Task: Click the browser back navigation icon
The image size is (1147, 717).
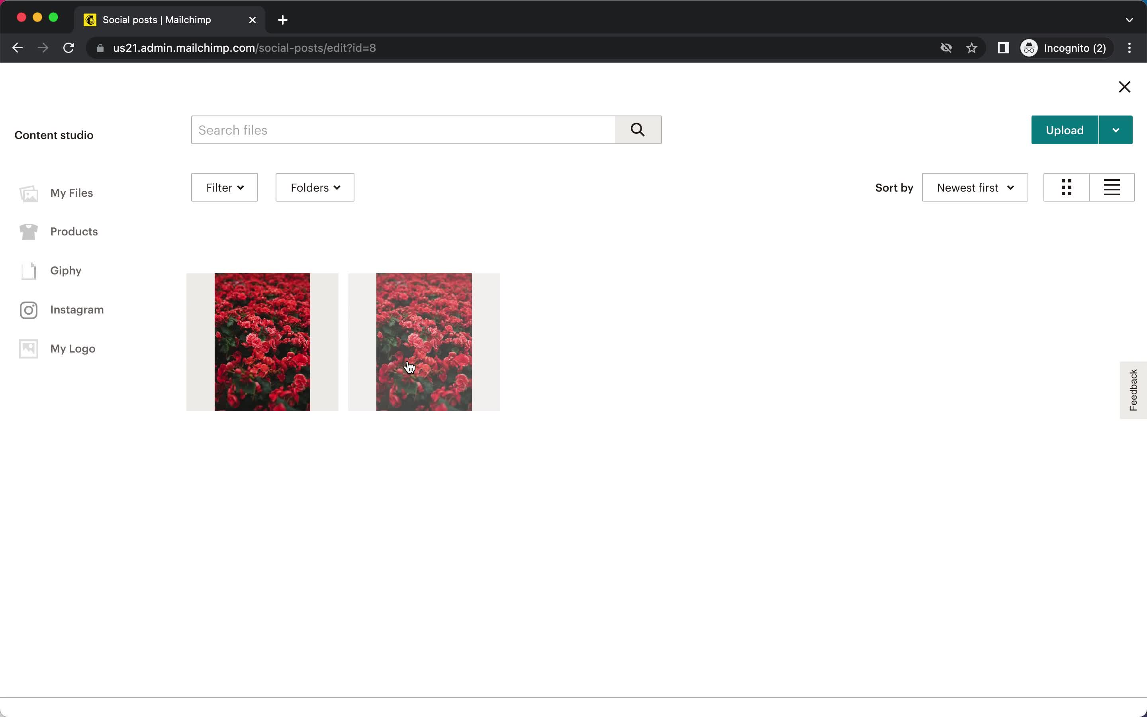Action: 18,48
